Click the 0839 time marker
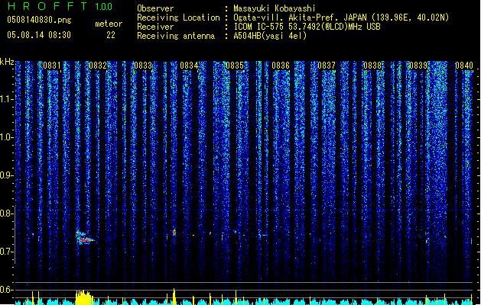 [x=418, y=66]
